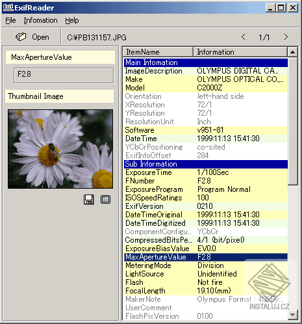Open the Help menu
The height and width of the screenshot is (324, 302).
tap(72, 20)
